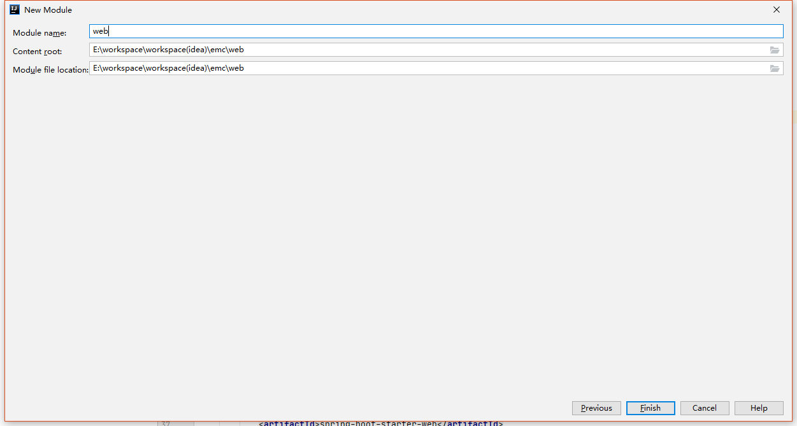Open folder chooser for Module file location
This screenshot has width=797, height=426.
pyautogui.click(x=775, y=69)
